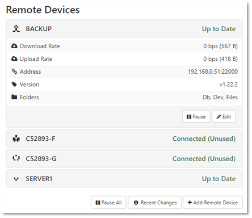
Task: Select version value v1.22.2
Action: pos(229,84)
